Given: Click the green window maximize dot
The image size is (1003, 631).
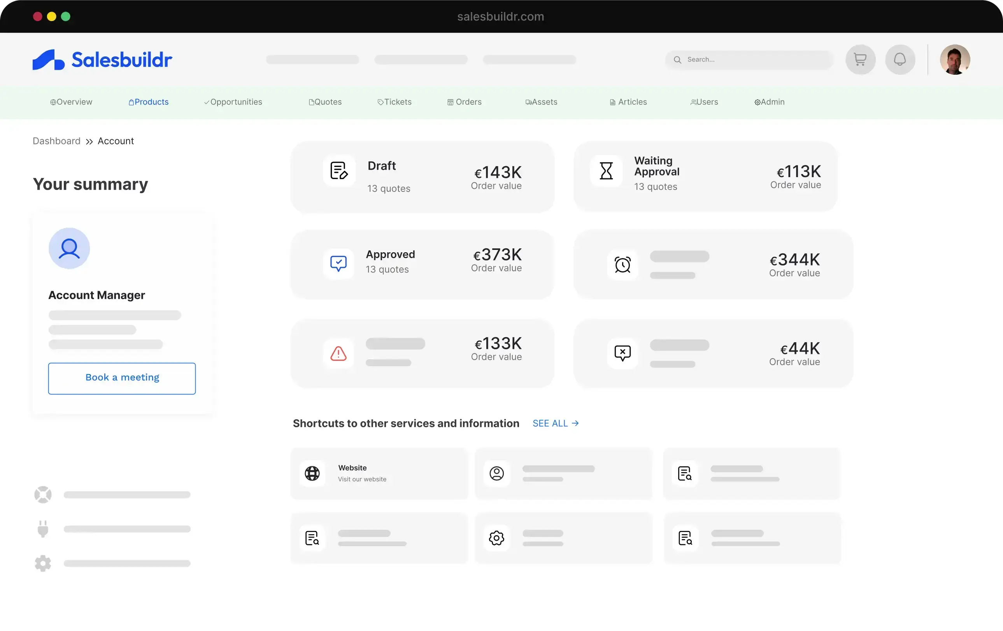Looking at the screenshot, I should (x=66, y=16).
